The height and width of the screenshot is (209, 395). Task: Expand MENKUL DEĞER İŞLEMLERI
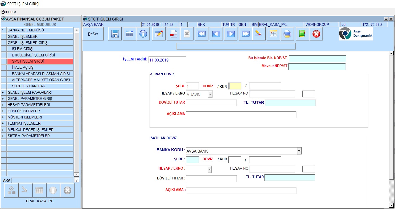pyautogui.click(x=4, y=130)
